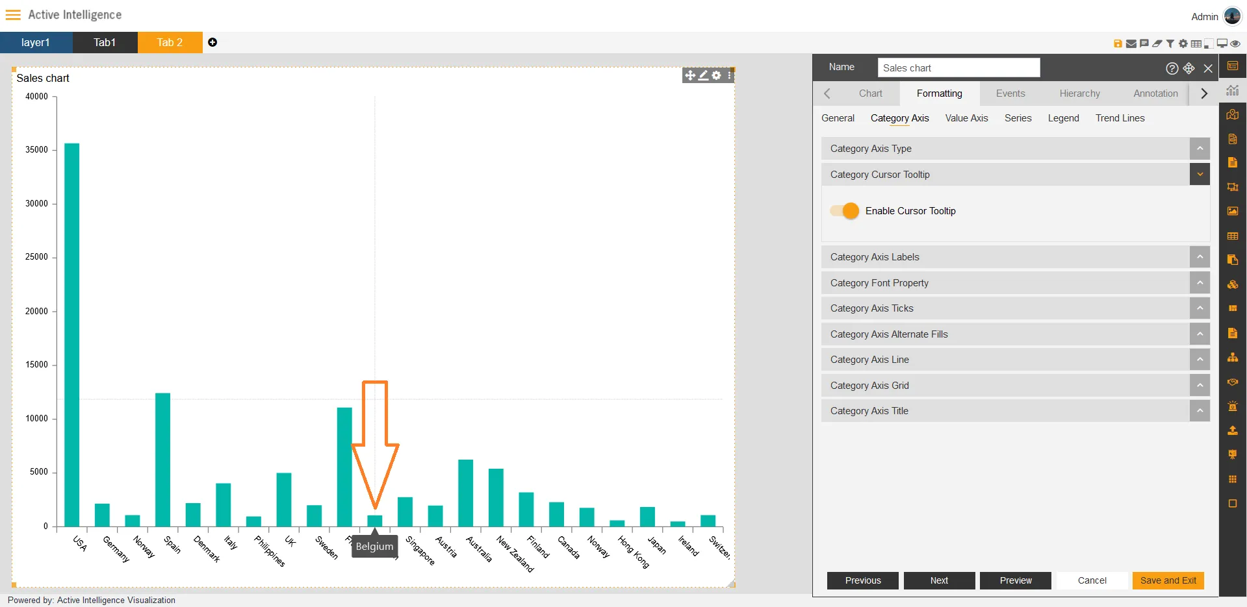Click the help question mark icon
Image resolution: width=1247 pixels, height=607 pixels.
pyautogui.click(x=1172, y=68)
